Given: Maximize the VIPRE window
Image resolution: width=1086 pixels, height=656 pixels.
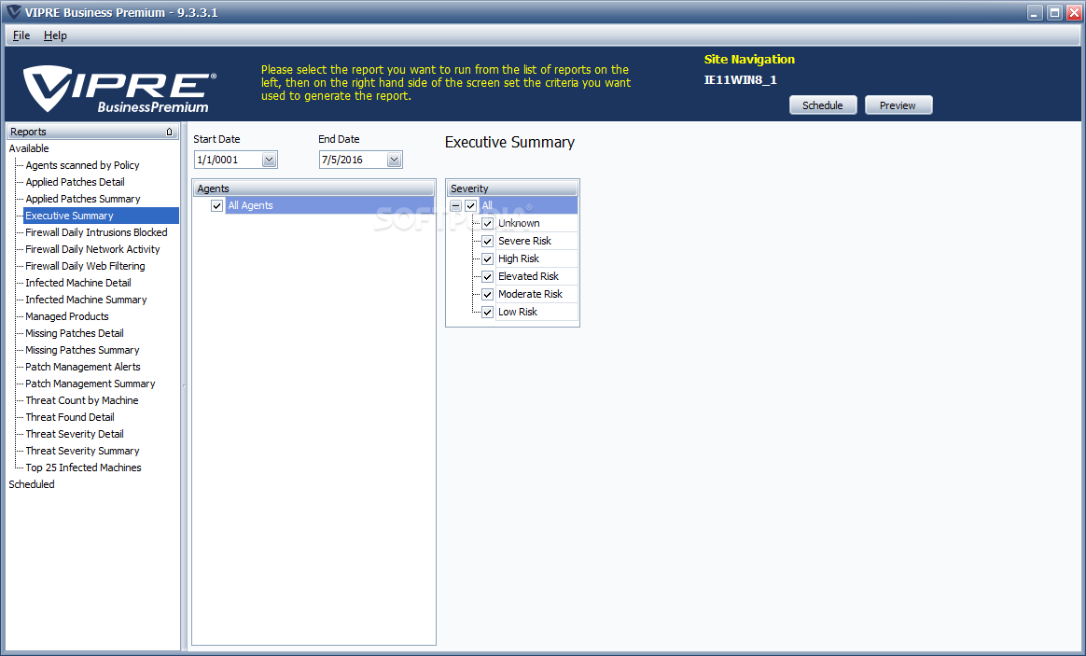Looking at the screenshot, I should pos(1054,12).
